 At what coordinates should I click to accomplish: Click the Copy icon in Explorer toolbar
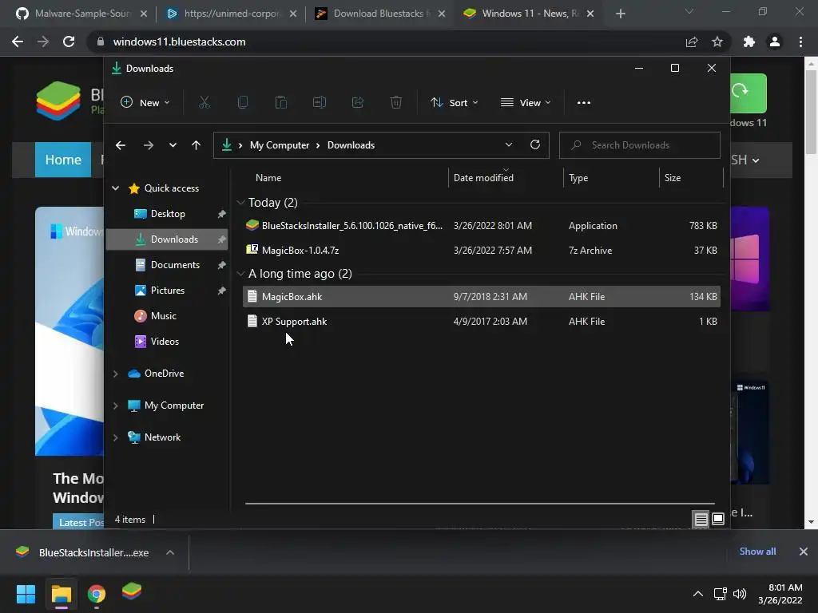click(x=243, y=103)
